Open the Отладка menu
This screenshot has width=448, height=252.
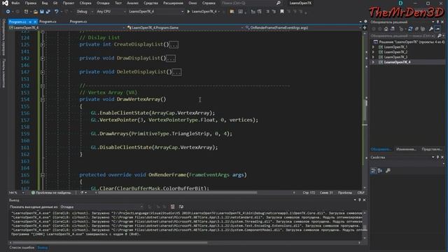pyautogui.click(x=103, y=3)
